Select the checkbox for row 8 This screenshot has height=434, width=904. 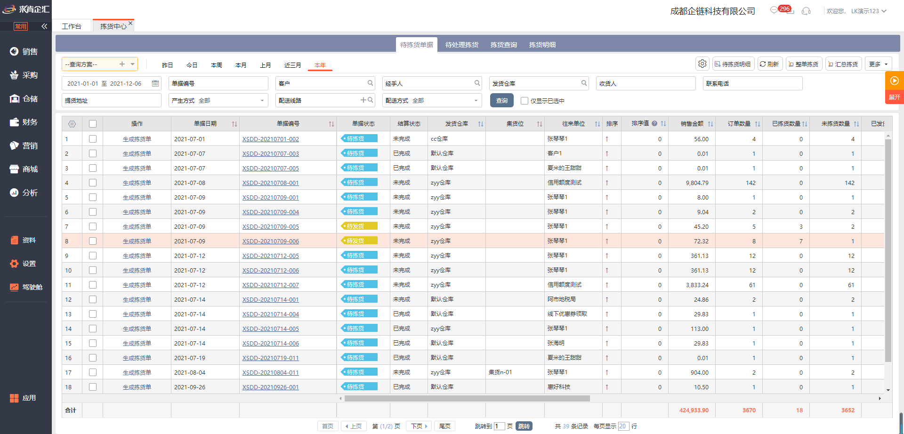tap(93, 241)
